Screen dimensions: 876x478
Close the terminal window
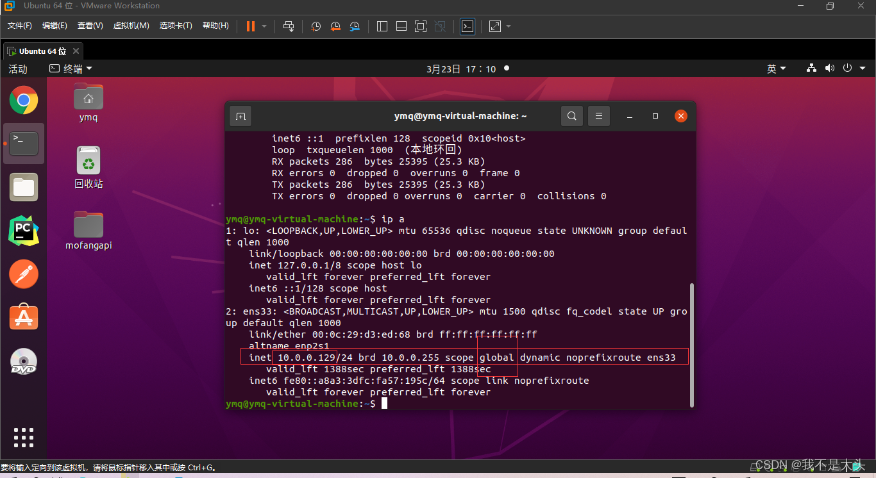(x=680, y=116)
